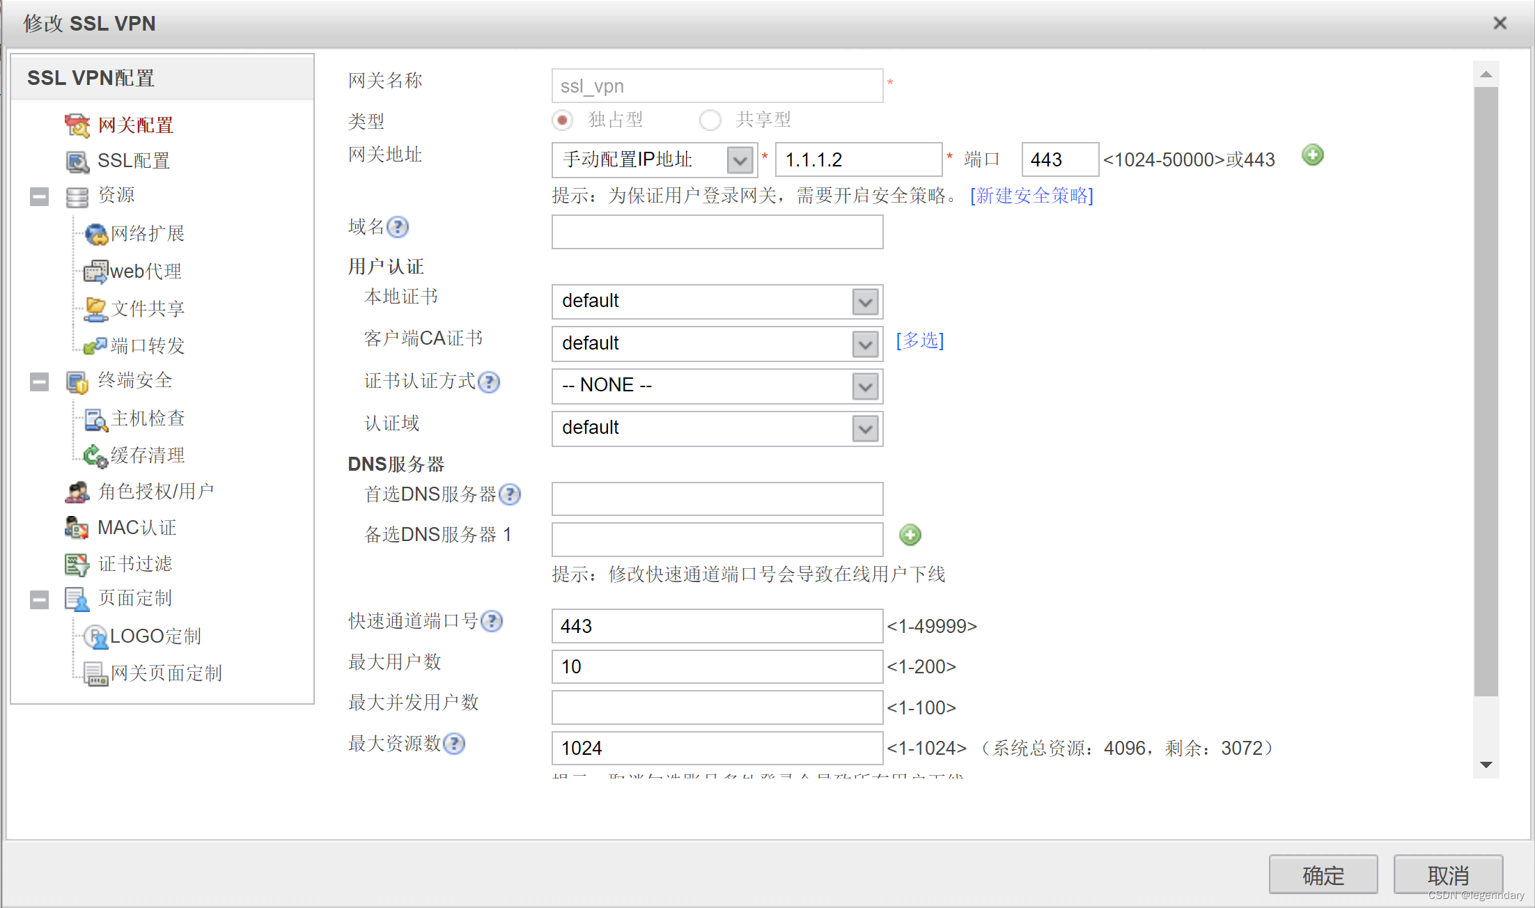
Task: Click the scrollbar down arrow
Action: [x=1486, y=765]
